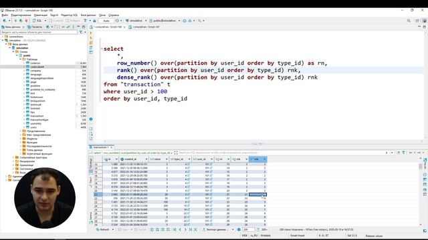Click the result settings gear icon
The width and height of the screenshot is (428, 240).
[239, 229]
